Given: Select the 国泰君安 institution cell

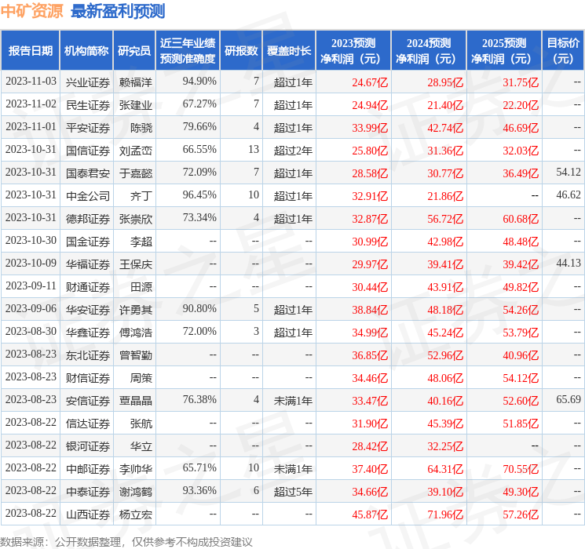Looking at the screenshot, I should point(88,173).
